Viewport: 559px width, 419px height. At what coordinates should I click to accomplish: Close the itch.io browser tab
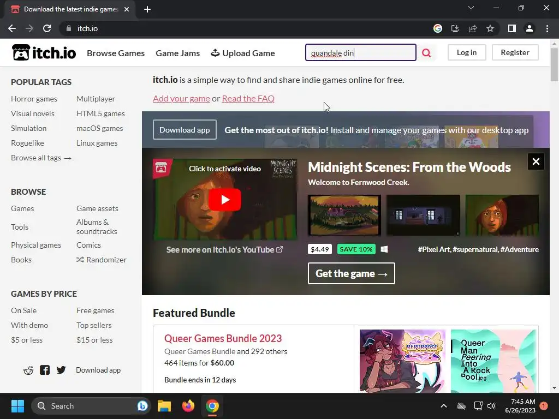(127, 9)
